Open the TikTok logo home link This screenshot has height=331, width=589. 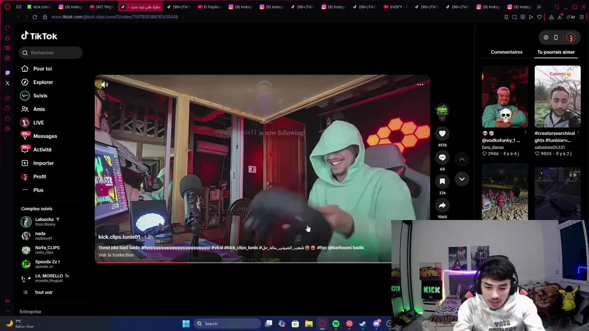pyautogui.click(x=39, y=36)
